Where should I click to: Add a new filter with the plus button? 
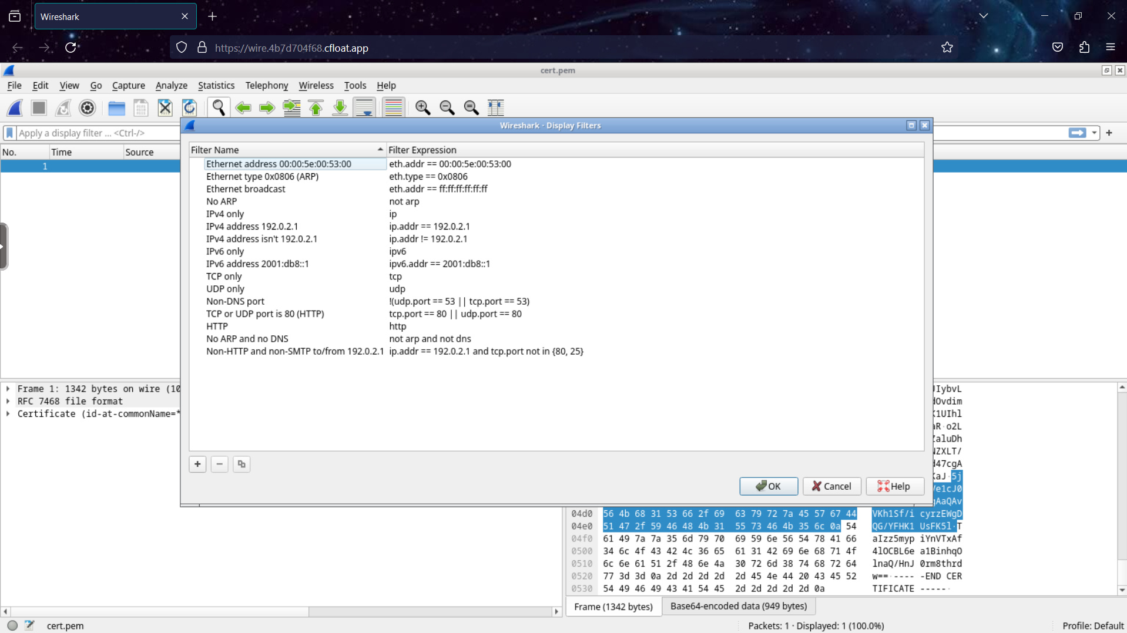197,464
